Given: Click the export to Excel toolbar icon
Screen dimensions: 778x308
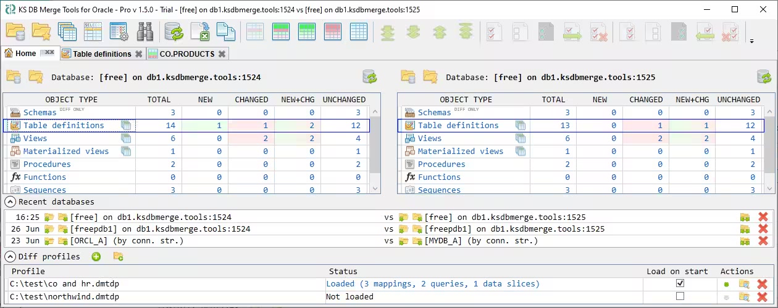Looking at the screenshot, I should [199, 32].
